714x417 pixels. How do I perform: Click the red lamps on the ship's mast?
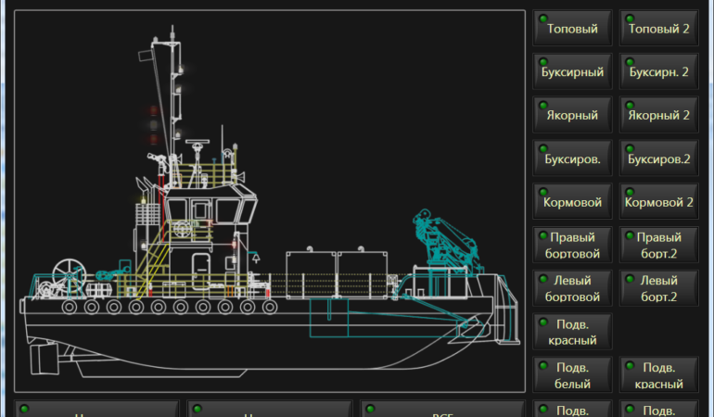coord(154,125)
